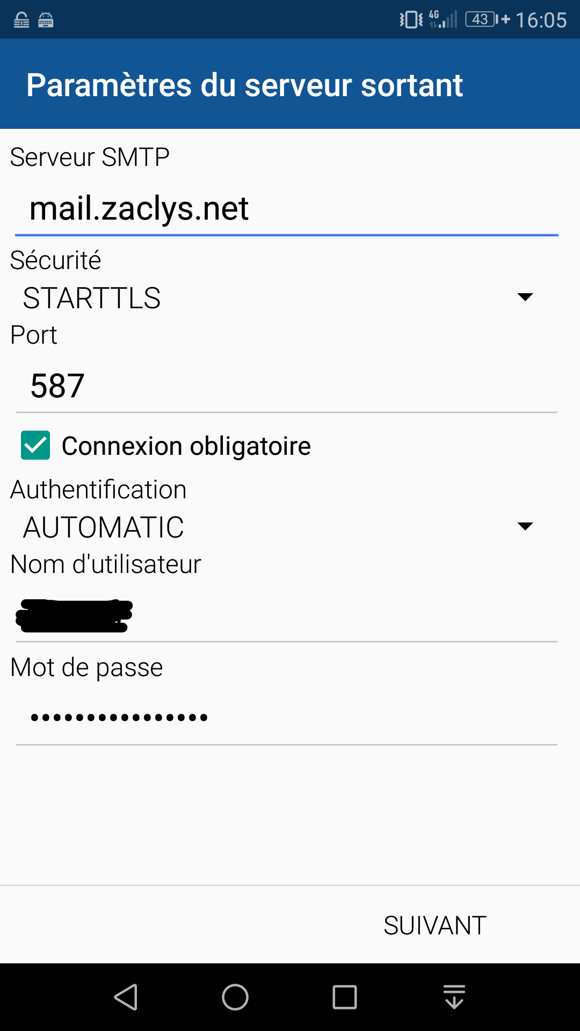
Task: Tap the Android back navigation icon
Action: pos(126,997)
